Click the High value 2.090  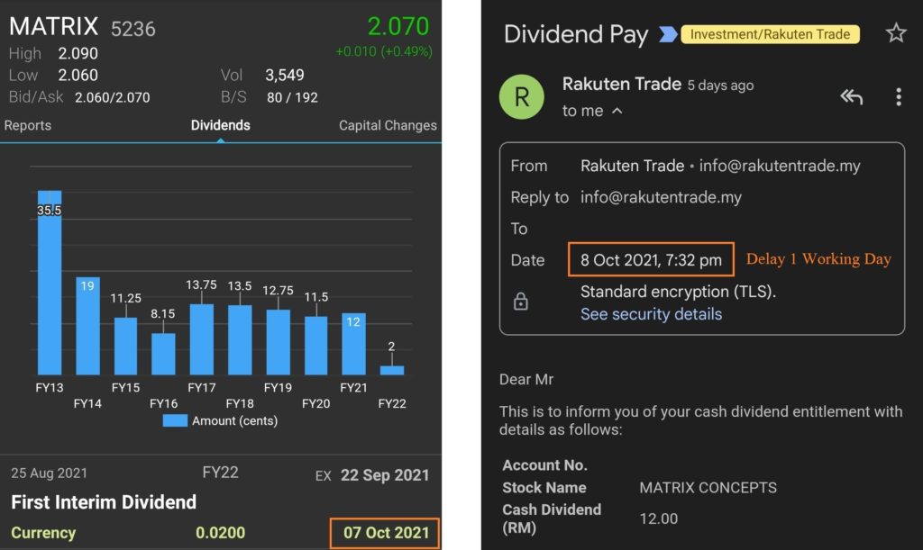point(78,53)
